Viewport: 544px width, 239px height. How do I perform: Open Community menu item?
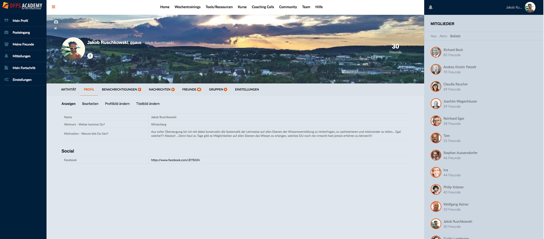point(288,7)
